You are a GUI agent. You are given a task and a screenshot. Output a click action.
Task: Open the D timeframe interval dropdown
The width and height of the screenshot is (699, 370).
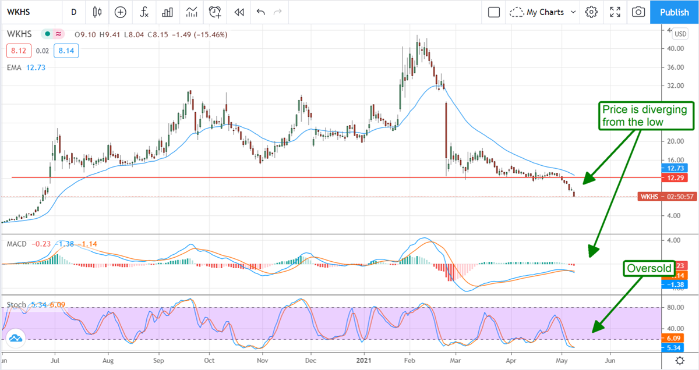click(73, 12)
